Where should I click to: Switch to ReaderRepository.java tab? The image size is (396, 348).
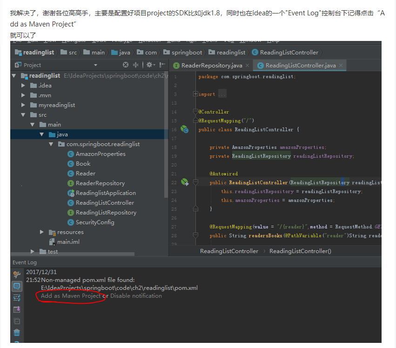212,66
